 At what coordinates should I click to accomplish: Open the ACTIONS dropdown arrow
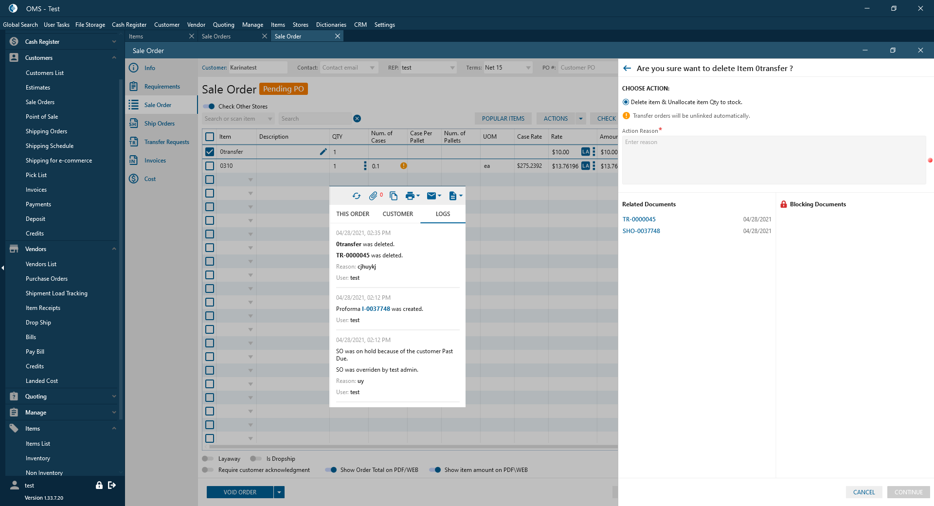pos(581,119)
